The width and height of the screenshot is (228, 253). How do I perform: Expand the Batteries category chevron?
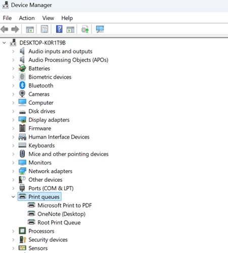(x=13, y=69)
